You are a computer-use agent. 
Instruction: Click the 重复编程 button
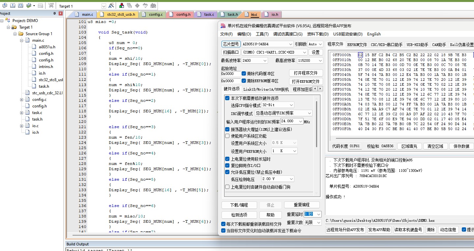(x=302, y=205)
